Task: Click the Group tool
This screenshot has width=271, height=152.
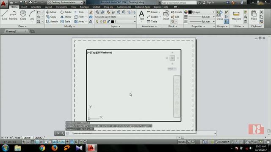Action: [x=220, y=15]
